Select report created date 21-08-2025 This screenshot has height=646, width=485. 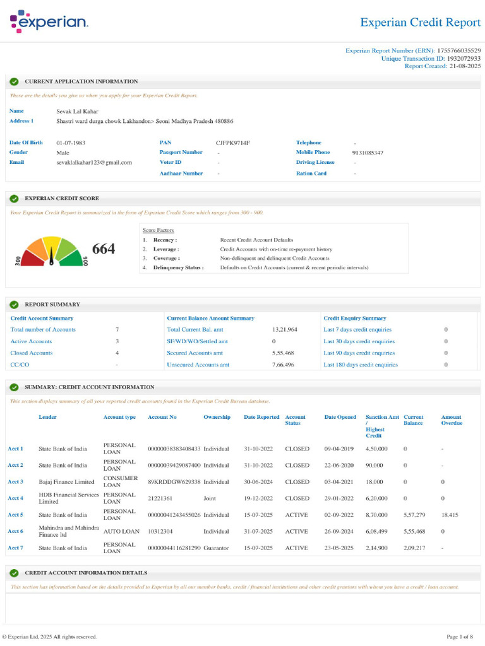click(x=465, y=66)
